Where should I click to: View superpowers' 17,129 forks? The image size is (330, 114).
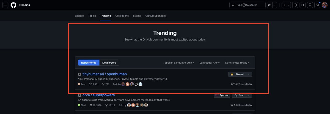pyautogui.click(x=110, y=105)
